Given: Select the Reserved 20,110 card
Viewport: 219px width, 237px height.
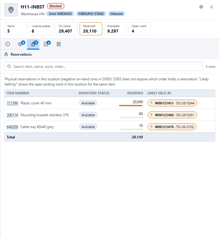Looking at the screenshot, I should click(91, 29).
